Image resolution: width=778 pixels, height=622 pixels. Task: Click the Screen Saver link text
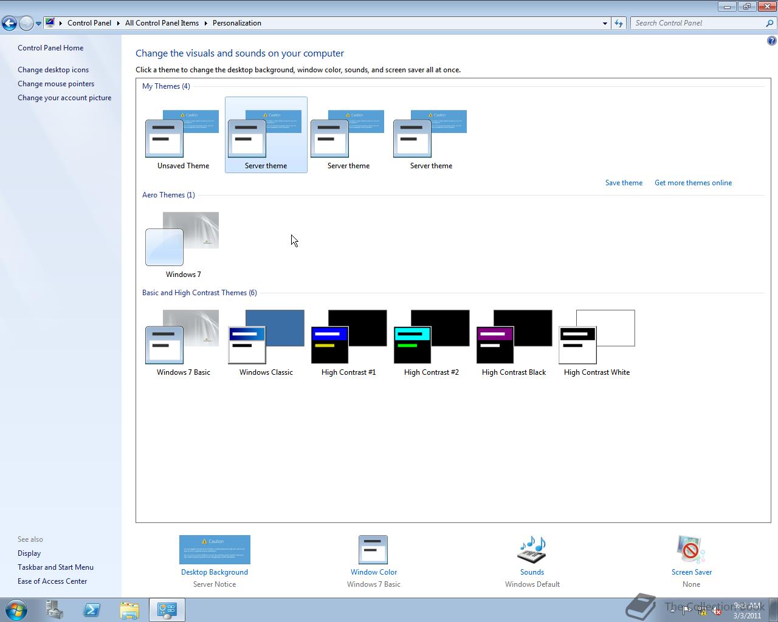click(x=692, y=572)
